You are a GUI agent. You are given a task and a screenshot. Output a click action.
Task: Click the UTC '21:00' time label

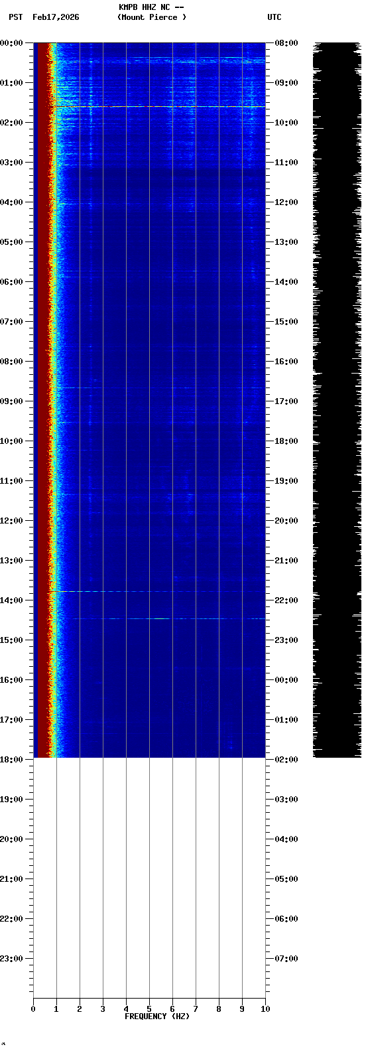coord(286,561)
